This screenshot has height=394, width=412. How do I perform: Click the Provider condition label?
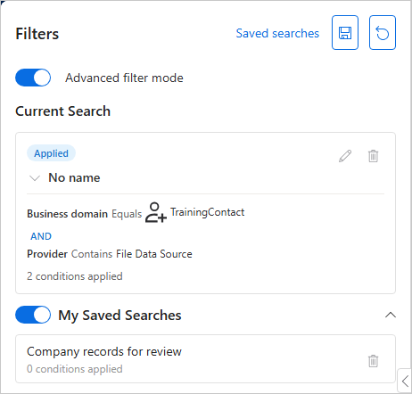47,254
